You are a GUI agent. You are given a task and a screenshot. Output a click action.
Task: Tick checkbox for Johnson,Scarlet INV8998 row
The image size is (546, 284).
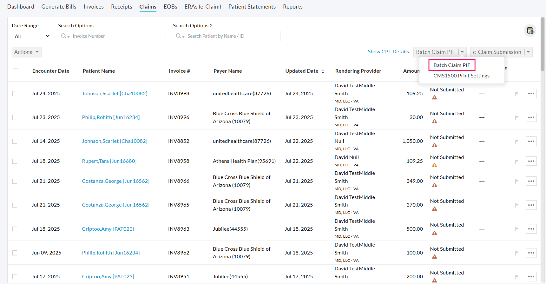[15, 94]
